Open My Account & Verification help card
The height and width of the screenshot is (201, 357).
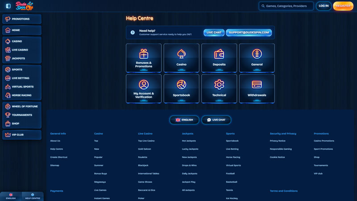(x=144, y=88)
